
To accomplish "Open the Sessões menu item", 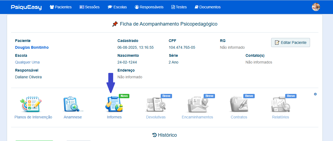I will (89, 7).
